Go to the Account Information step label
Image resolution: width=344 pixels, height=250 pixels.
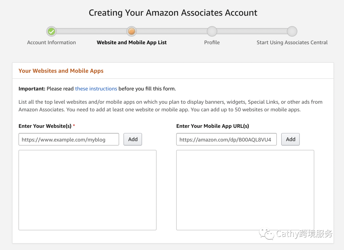point(51,43)
